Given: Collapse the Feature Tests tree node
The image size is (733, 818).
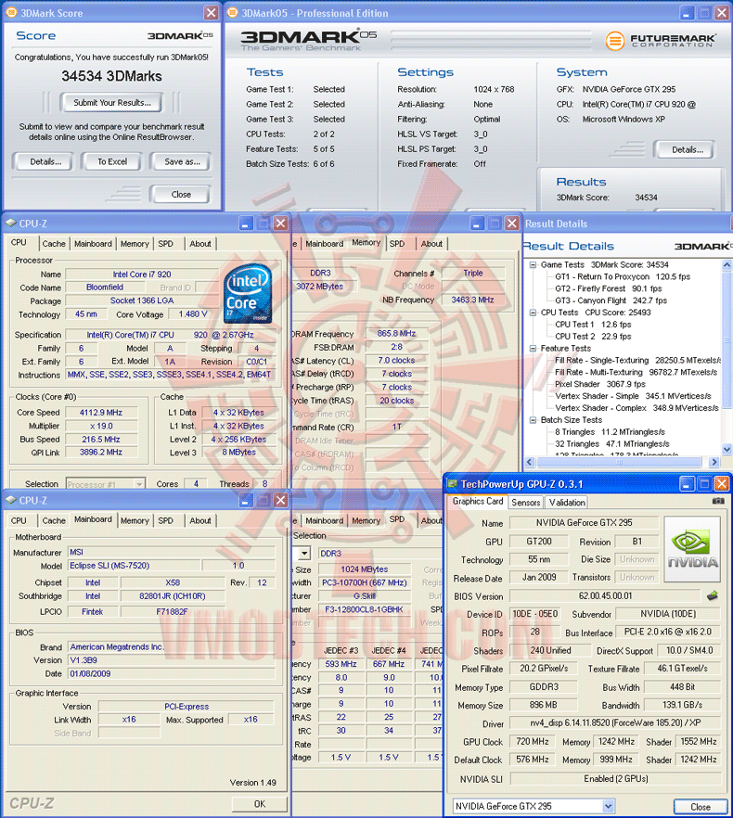Looking at the screenshot, I should pyautogui.click(x=533, y=349).
